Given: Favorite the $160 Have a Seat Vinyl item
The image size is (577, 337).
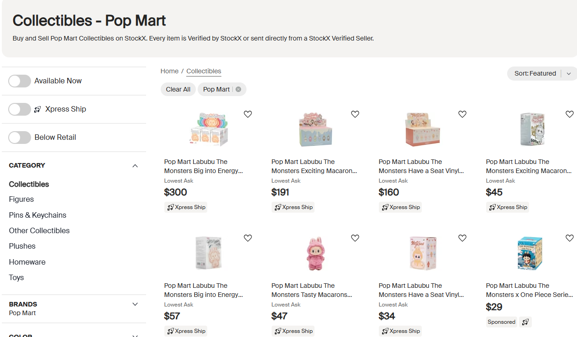Looking at the screenshot, I should (462, 114).
